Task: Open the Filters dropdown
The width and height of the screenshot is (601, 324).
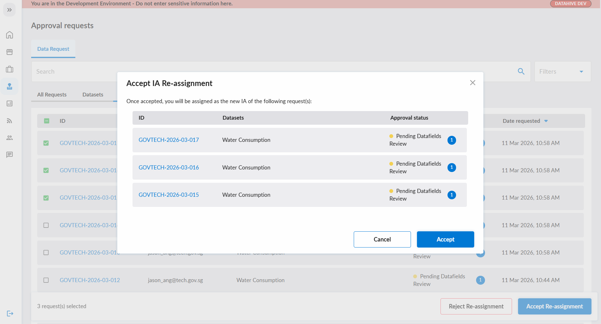Action: click(x=563, y=71)
